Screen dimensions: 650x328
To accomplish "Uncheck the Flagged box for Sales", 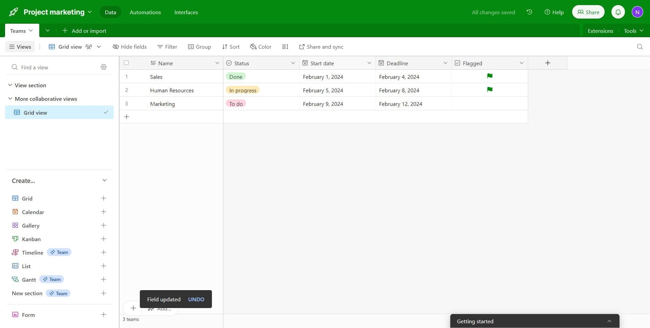I will [x=490, y=76].
